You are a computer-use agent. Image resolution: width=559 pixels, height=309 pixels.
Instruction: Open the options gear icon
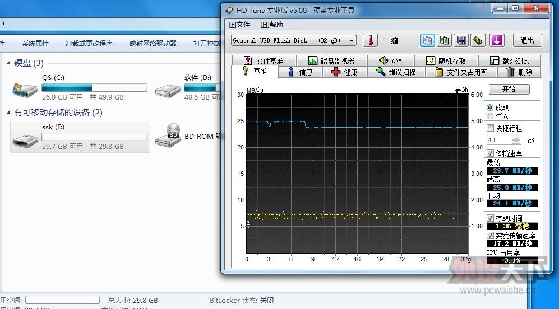pos(478,40)
